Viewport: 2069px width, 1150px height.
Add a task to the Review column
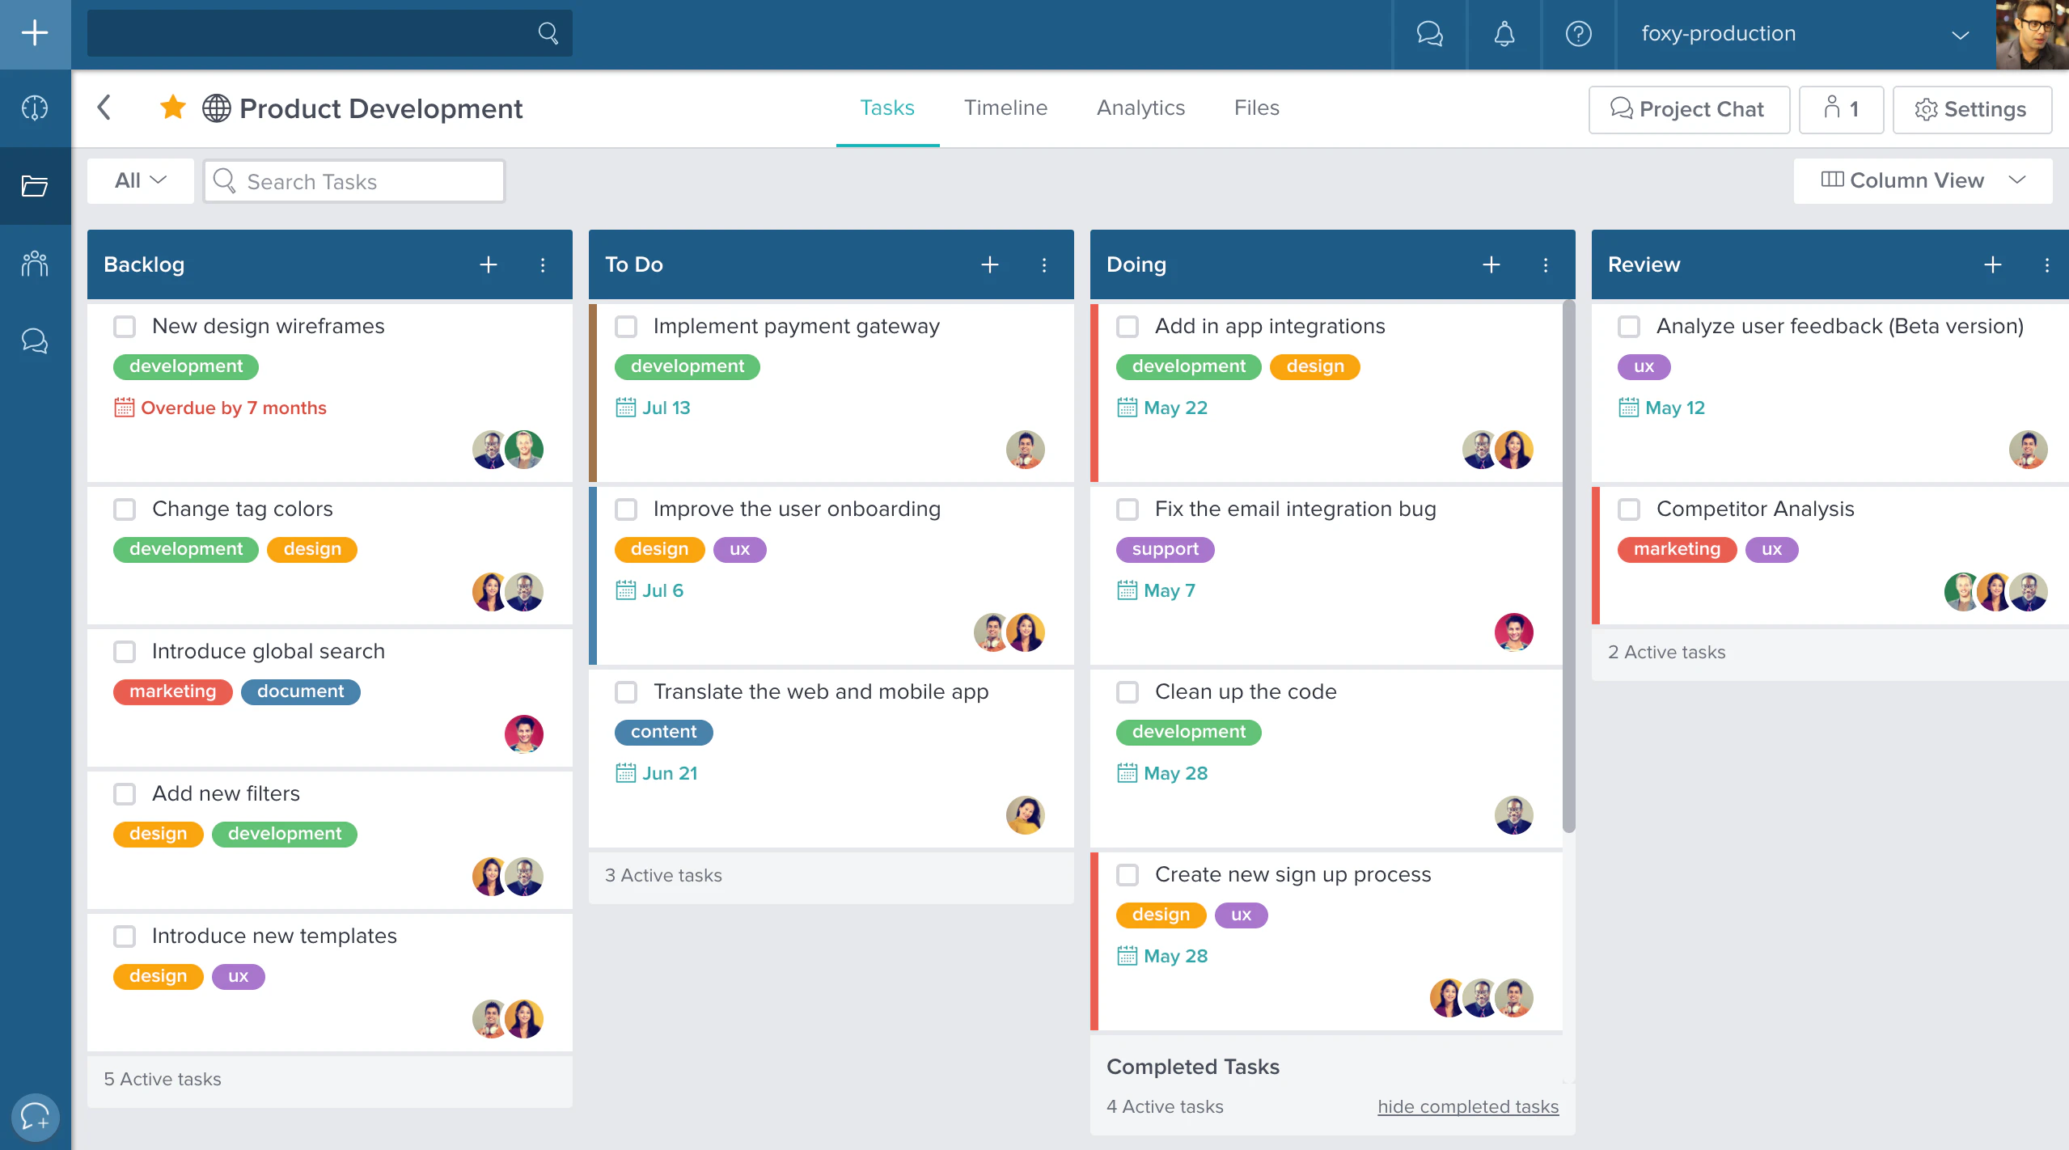pos(1993,264)
